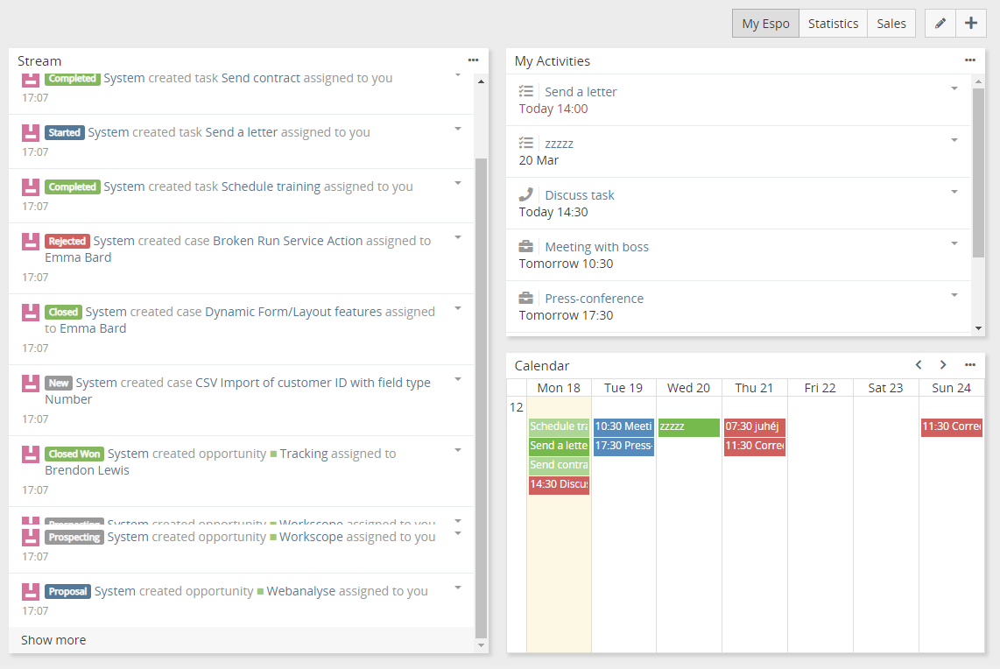Click Show more in Stream

(53, 640)
